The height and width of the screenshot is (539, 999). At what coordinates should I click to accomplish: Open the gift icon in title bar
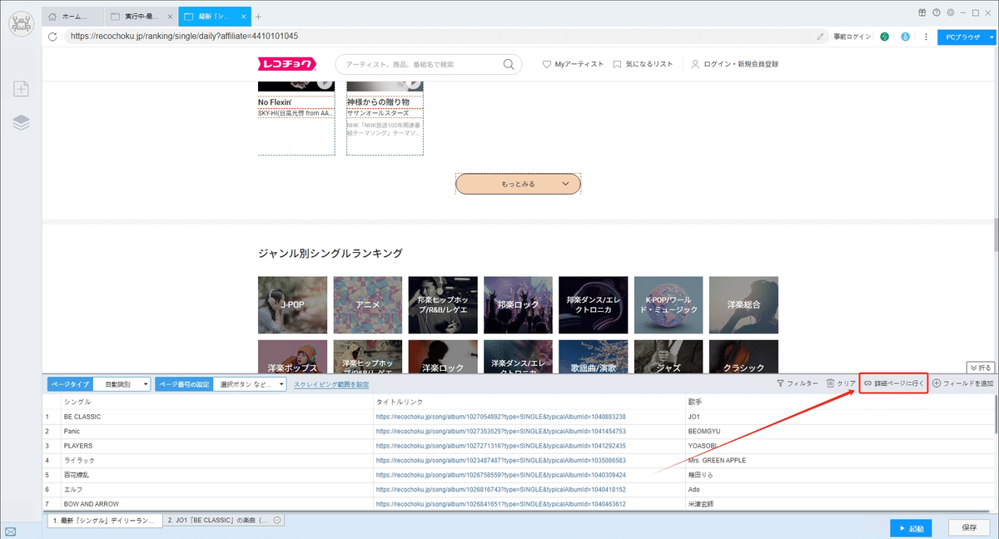tap(922, 12)
